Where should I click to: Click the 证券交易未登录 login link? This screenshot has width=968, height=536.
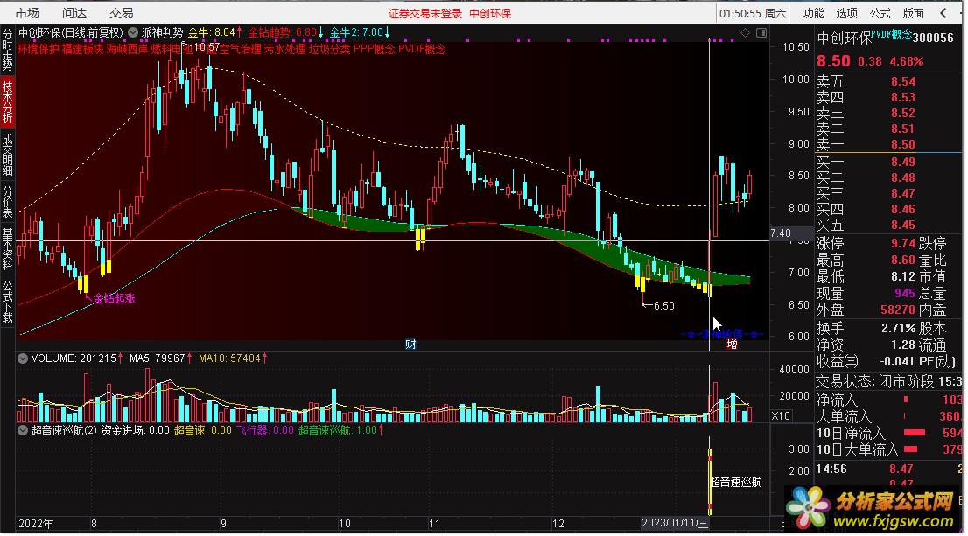click(x=424, y=14)
